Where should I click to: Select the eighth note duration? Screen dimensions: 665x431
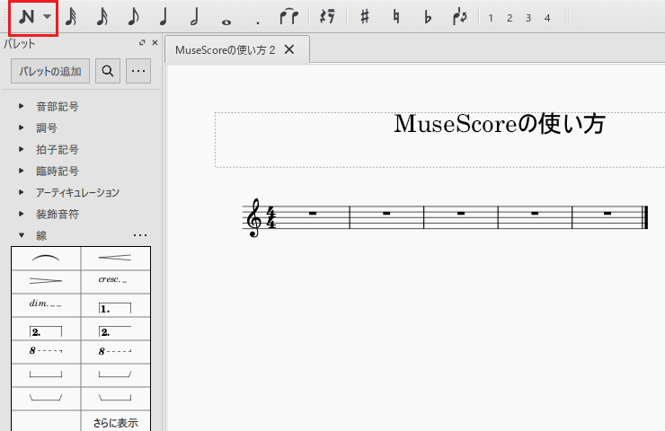(133, 17)
